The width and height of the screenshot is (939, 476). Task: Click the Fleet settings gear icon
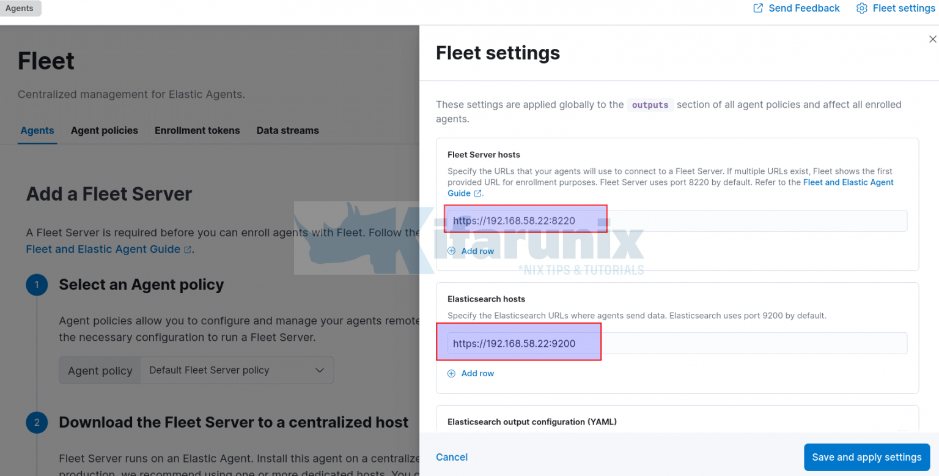pyautogui.click(x=861, y=8)
